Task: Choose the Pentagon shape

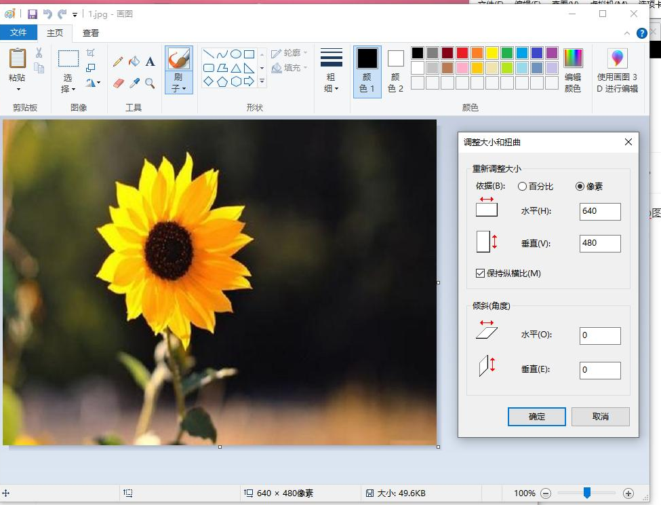Action: (x=222, y=81)
